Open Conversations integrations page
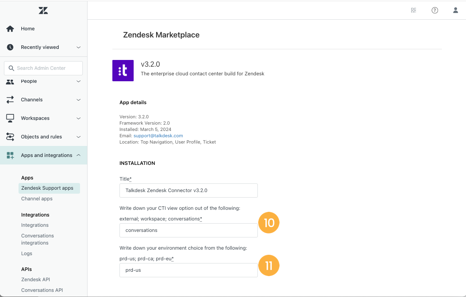 coord(37,239)
